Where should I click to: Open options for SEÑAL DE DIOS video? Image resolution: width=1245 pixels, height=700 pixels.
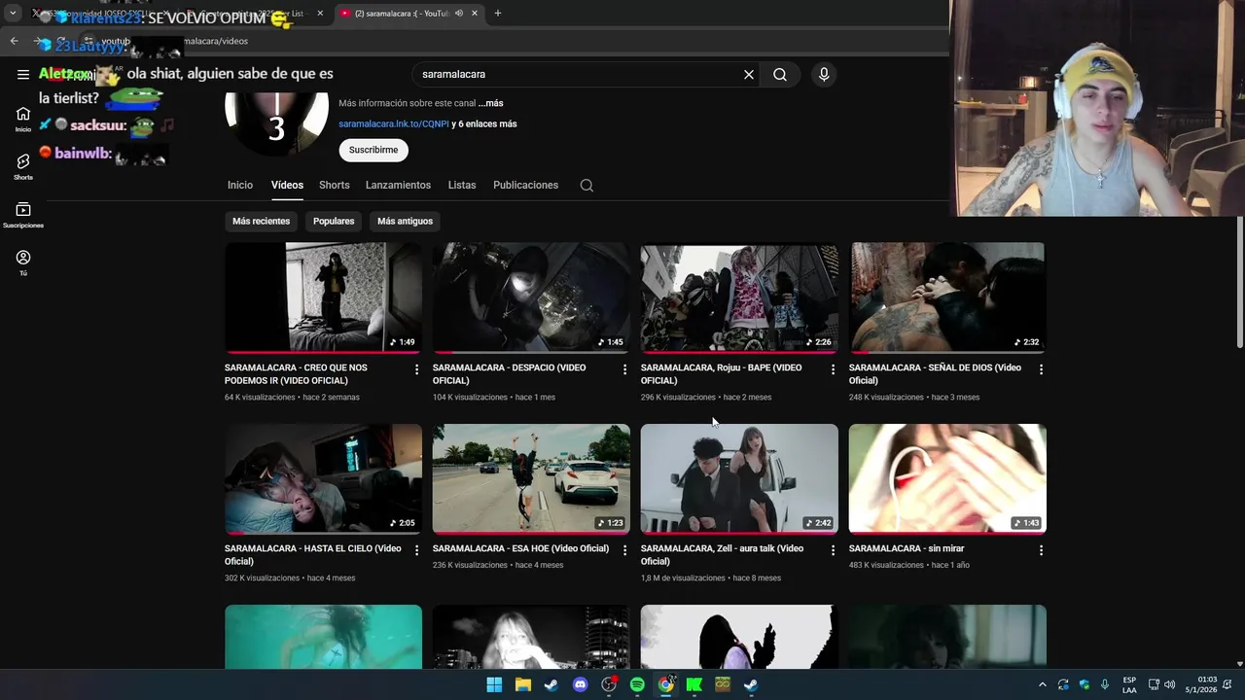click(1041, 369)
